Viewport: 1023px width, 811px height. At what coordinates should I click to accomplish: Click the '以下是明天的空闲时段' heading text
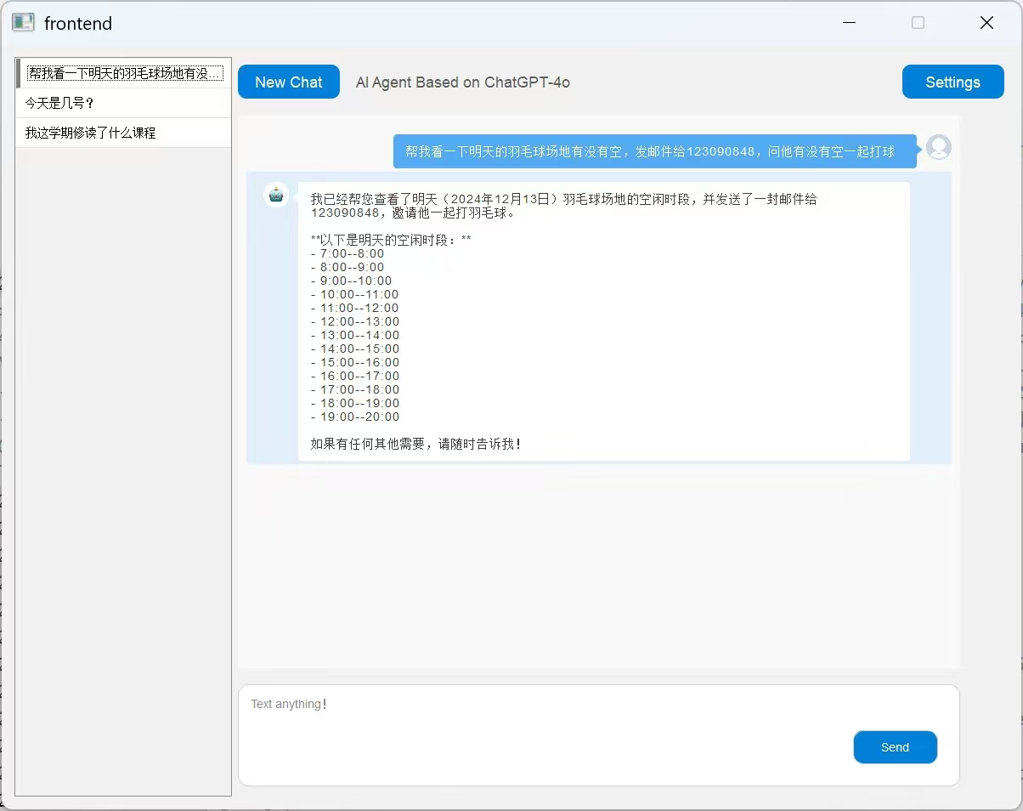point(391,240)
